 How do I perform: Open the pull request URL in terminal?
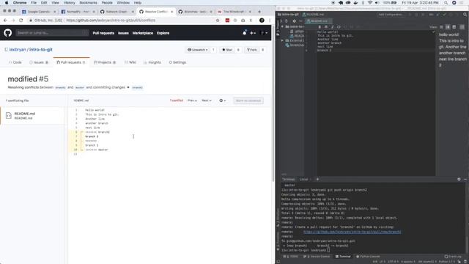pos(352,232)
